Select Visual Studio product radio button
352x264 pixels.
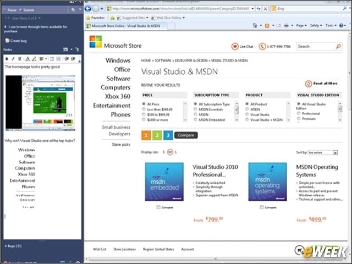click(247, 114)
